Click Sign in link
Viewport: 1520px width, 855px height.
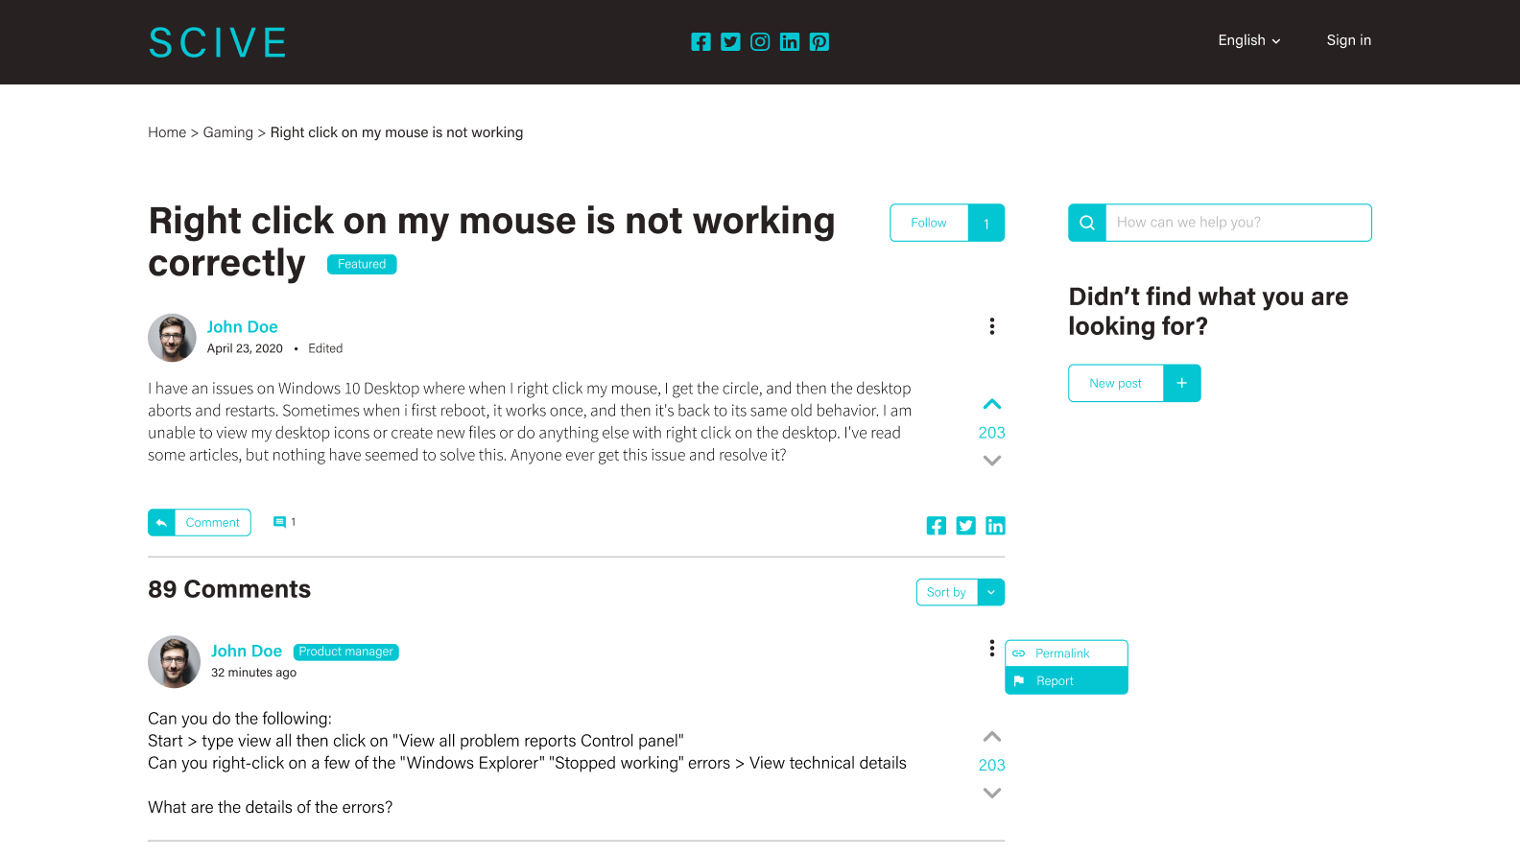(x=1348, y=40)
